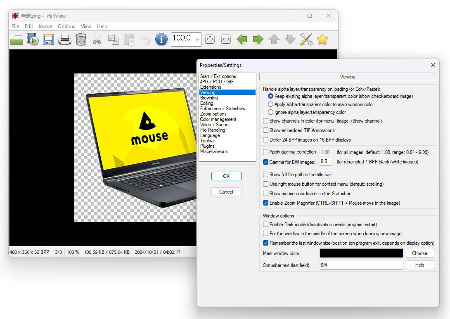The image size is (450, 319).
Task: Open the Help menu
Action: point(102,26)
